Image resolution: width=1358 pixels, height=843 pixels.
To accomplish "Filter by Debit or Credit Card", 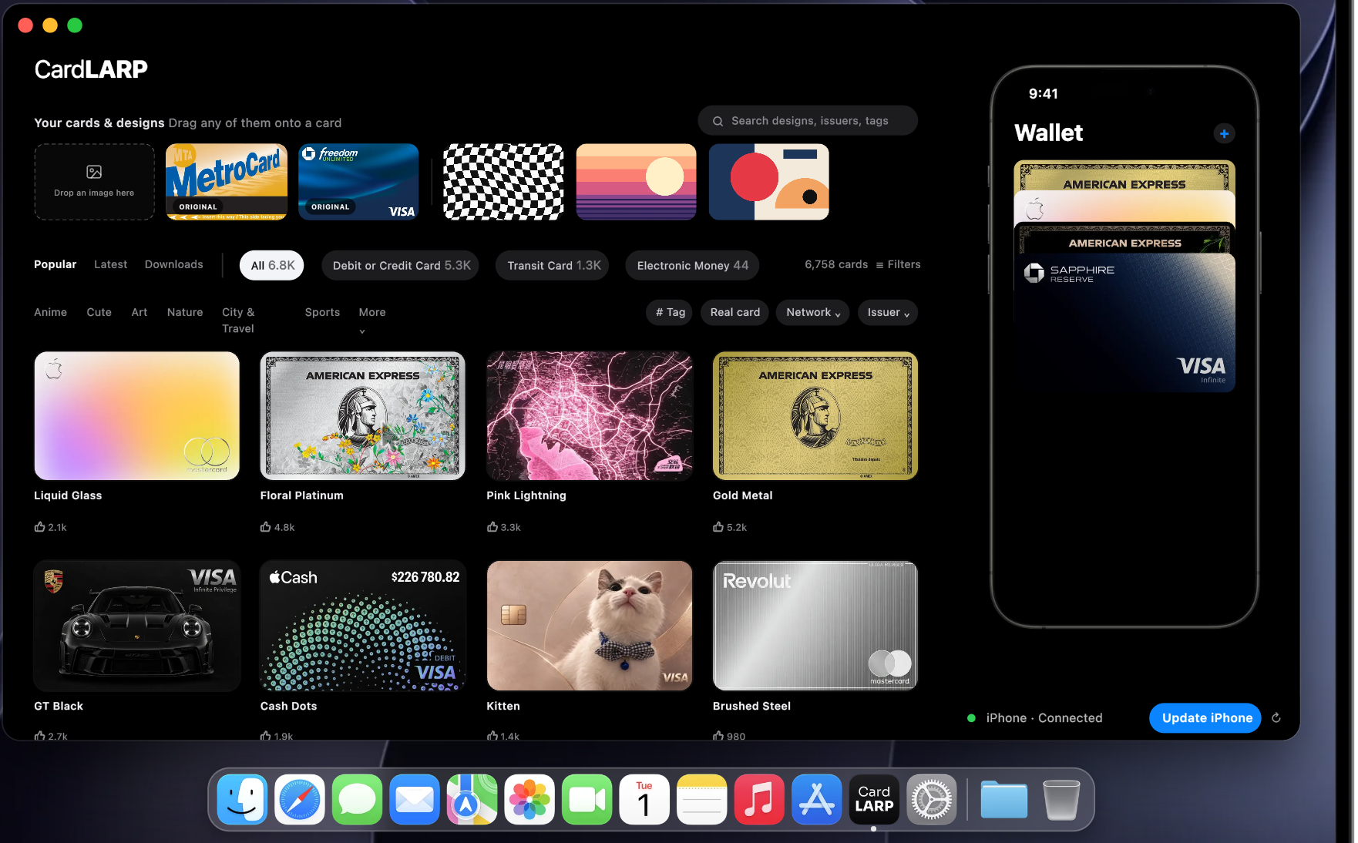I will coord(401,265).
